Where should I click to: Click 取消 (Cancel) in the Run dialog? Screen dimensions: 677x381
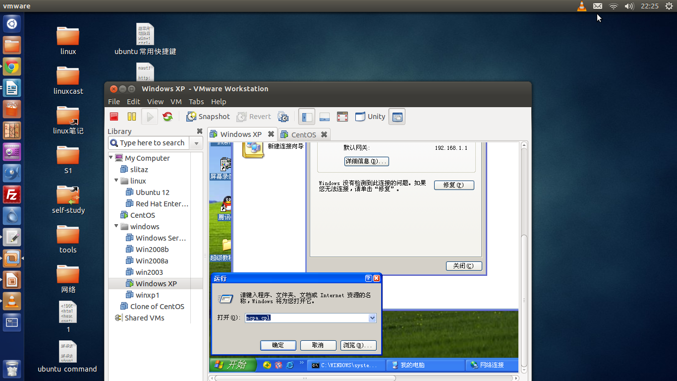tap(318, 345)
